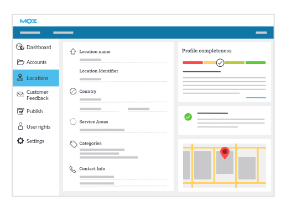
Task: Click the first Contact Info field
Action: pyautogui.click(x=123, y=177)
